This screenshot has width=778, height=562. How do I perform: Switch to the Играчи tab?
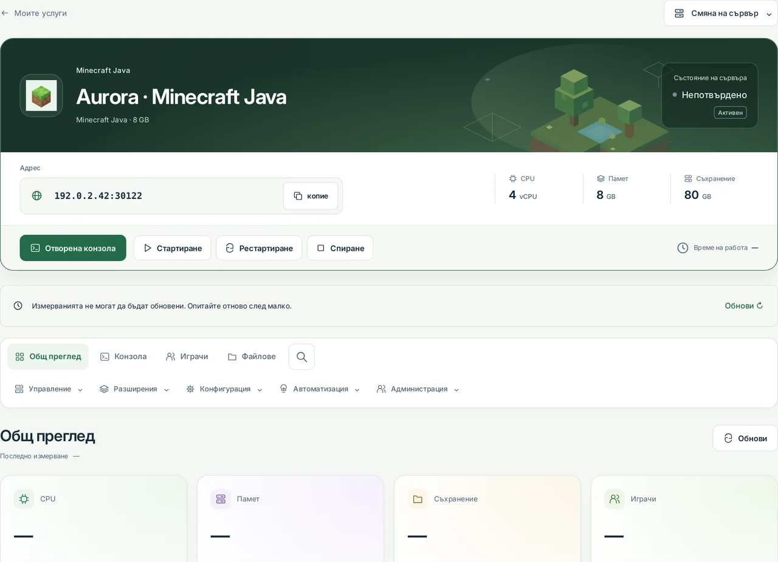coord(187,357)
